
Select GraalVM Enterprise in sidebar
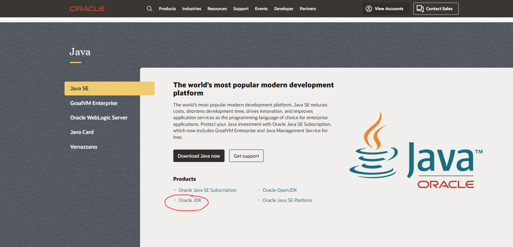click(94, 103)
